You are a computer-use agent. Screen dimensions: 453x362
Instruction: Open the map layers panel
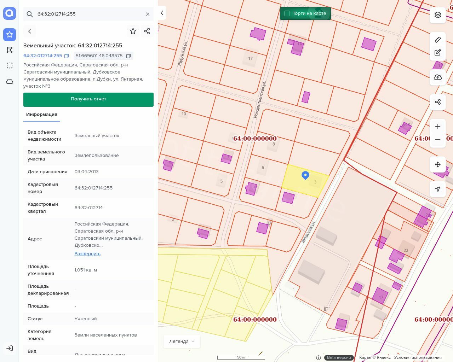click(x=438, y=15)
